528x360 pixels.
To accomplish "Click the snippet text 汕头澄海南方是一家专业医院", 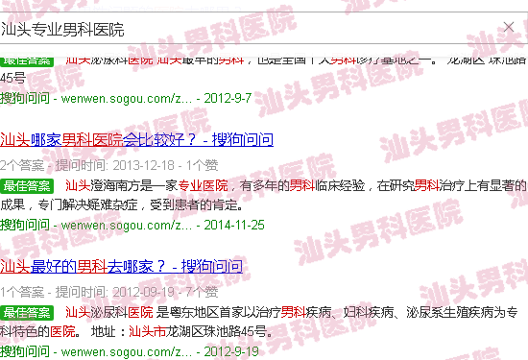I will tap(147, 185).
